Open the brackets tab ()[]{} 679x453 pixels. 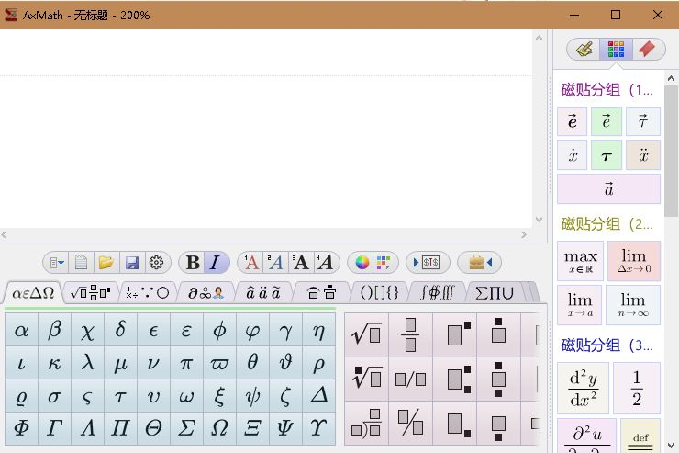(x=379, y=293)
